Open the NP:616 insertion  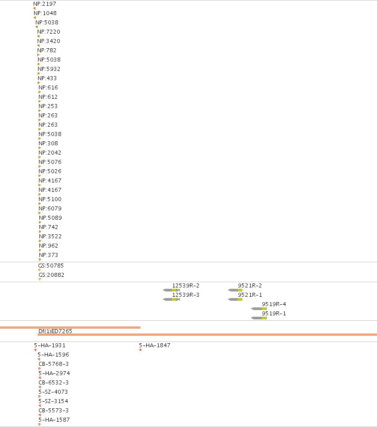(48, 87)
